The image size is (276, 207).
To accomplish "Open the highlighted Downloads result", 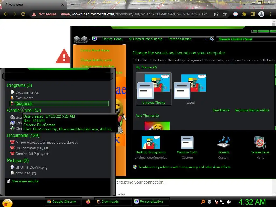I will [59, 103].
